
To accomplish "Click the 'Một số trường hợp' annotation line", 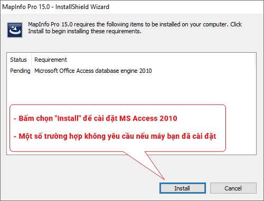I will (x=115, y=136).
